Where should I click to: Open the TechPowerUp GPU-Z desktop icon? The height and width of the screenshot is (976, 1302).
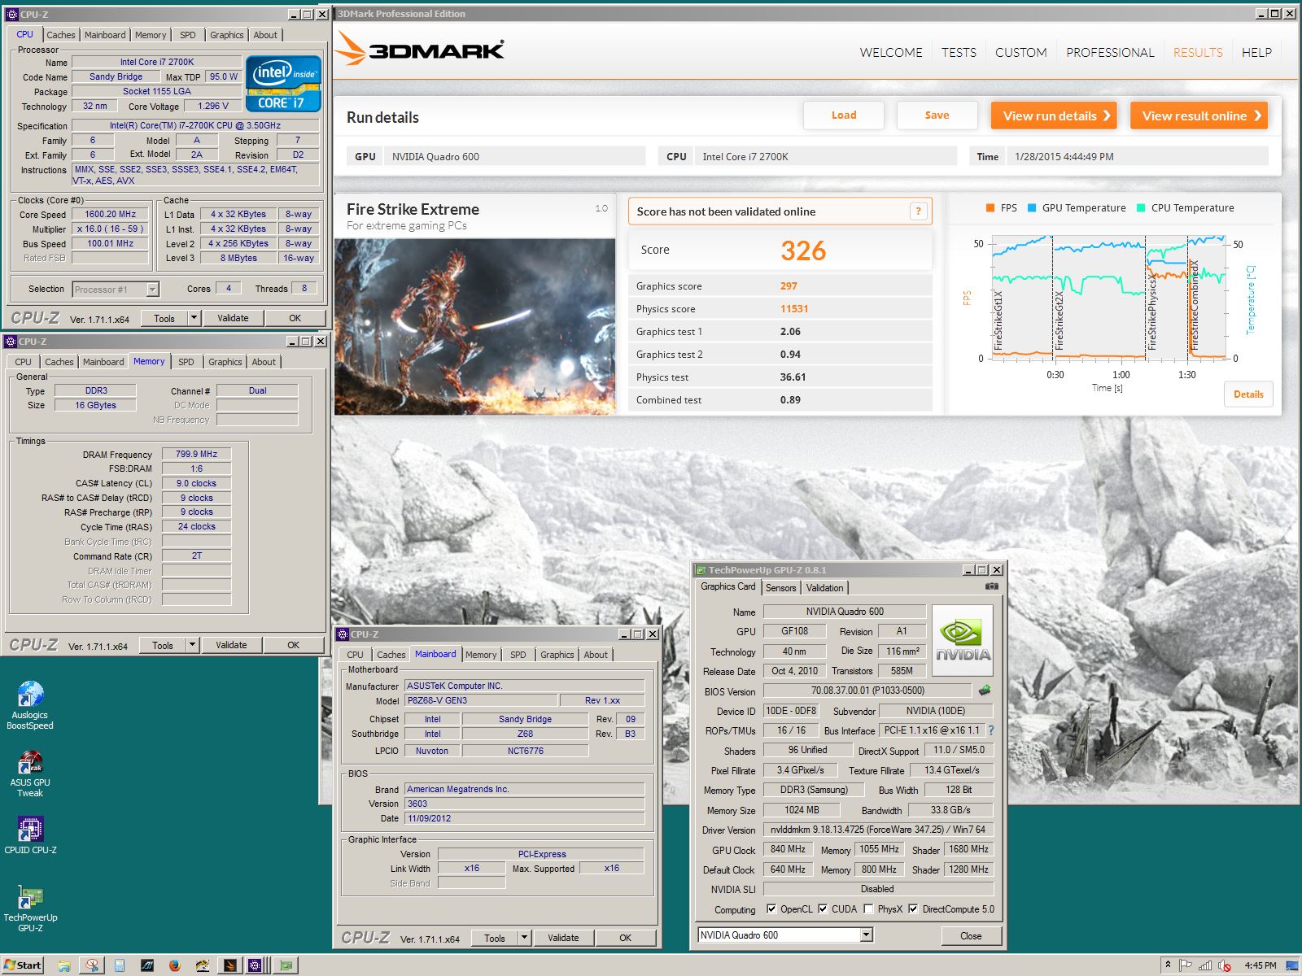click(30, 908)
